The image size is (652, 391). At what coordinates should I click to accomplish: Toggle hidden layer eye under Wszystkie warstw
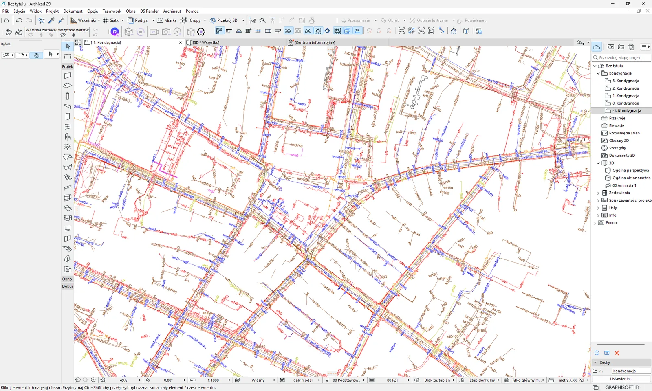coord(63,35)
